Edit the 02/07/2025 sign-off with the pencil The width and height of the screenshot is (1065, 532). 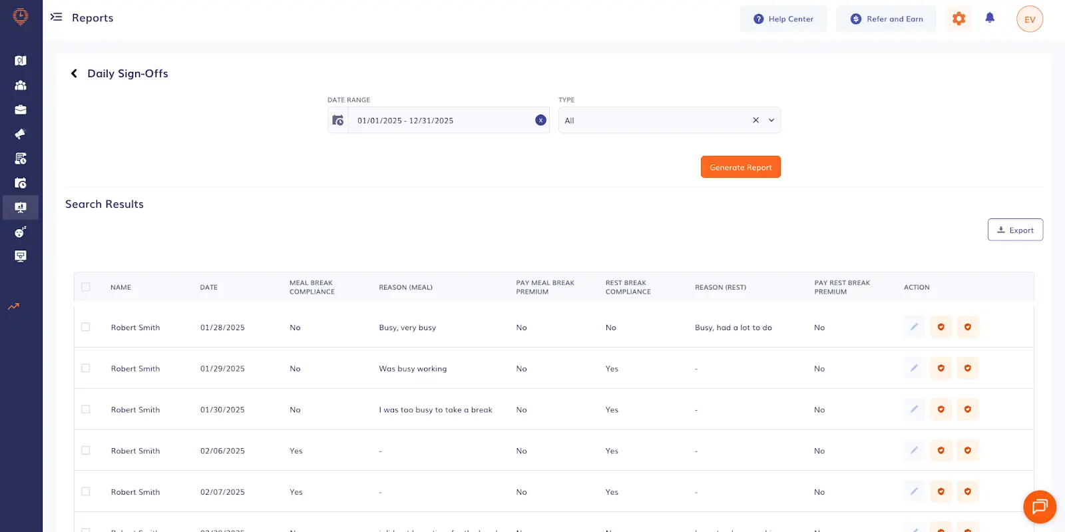tap(914, 492)
